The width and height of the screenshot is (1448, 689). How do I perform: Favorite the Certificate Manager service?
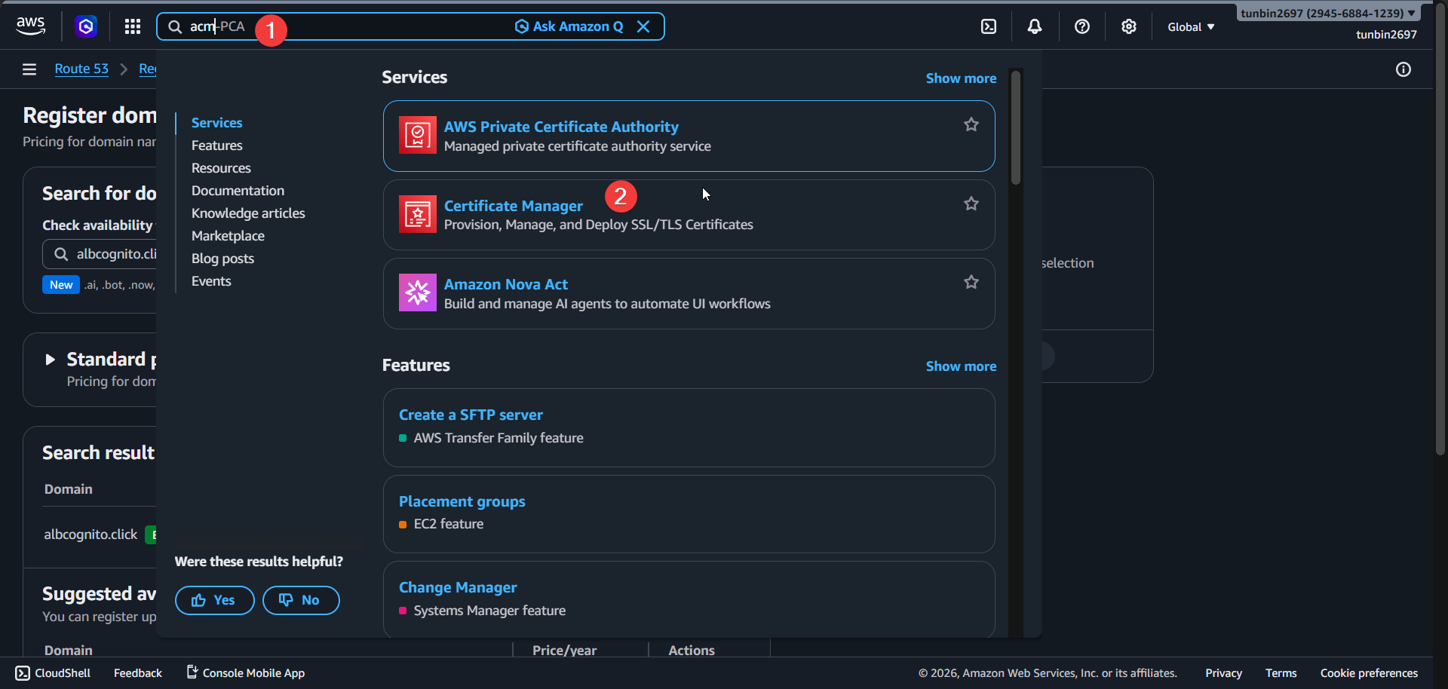point(971,204)
